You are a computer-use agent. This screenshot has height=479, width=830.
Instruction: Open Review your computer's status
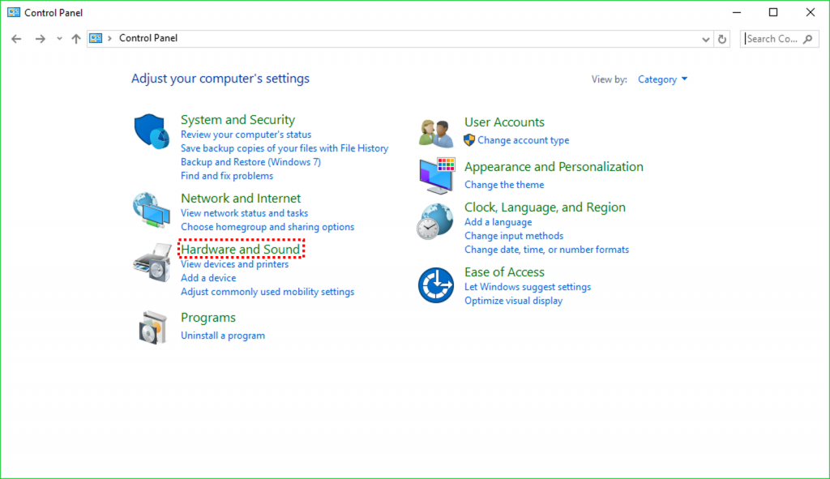(x=246, y=135)
